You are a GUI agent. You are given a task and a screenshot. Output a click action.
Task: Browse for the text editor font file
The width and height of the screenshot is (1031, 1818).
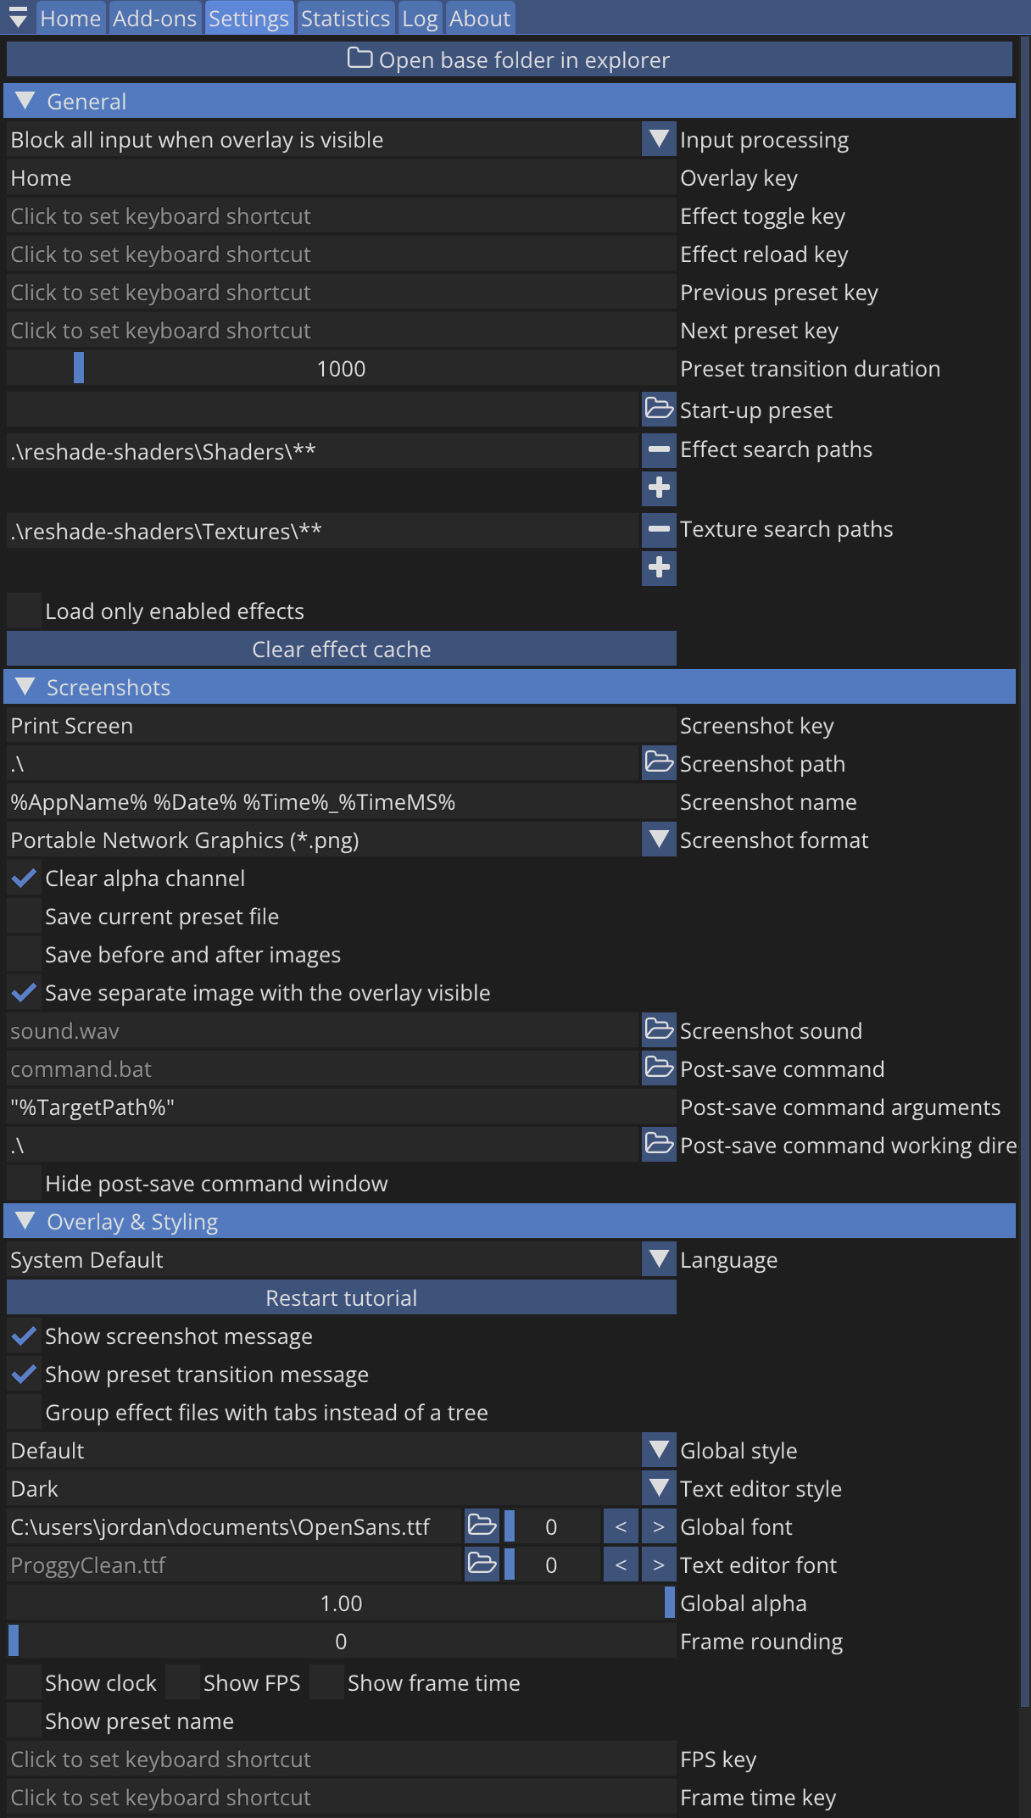point(482,1564)
